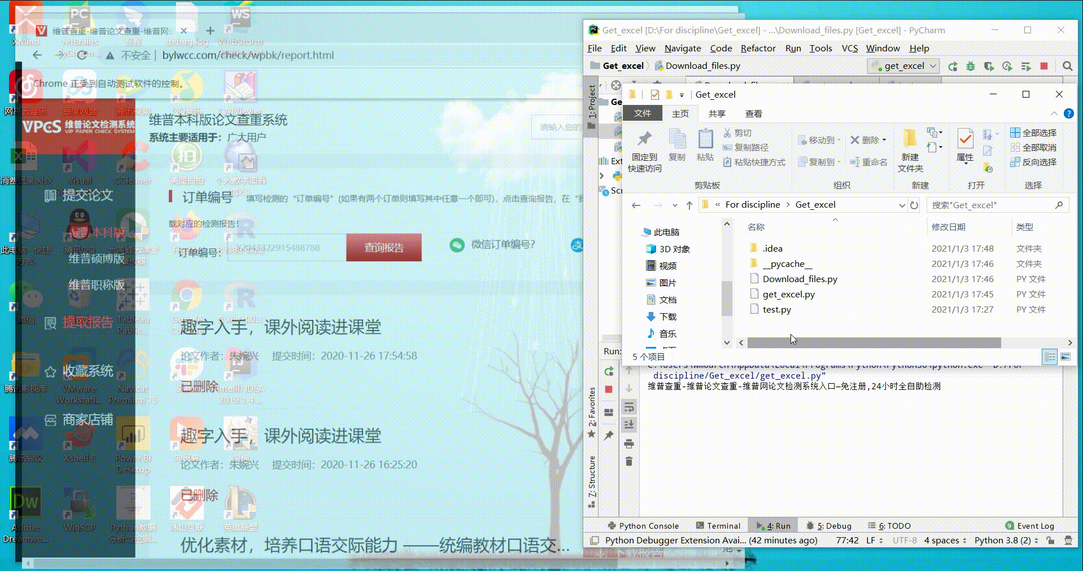Screen dimensions: 1083x571
Task: Click the print icon in Run panel
Action: 629,443
